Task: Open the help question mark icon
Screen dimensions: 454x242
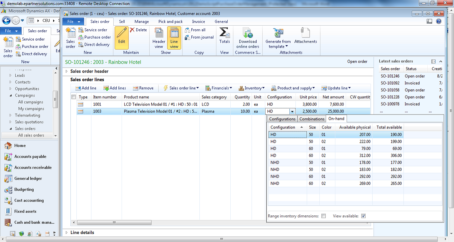Action: tap(439, 21)
